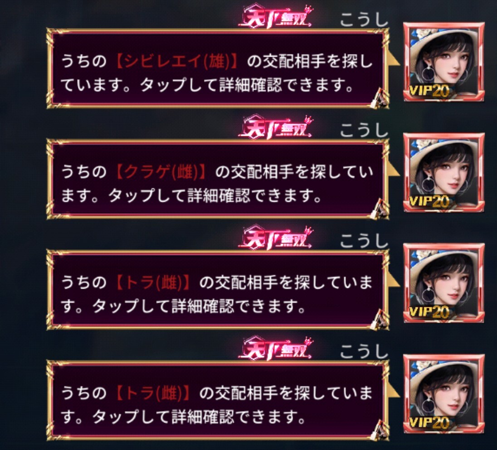Screen dimensions: 497x450
Task: Open the 【トラ(雌)】 link in the third message
Action: tap(153, 282)
